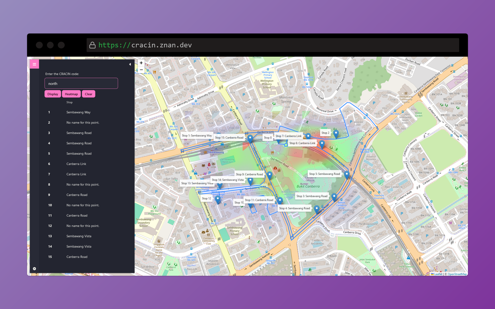The width and height of the screenshot is (495, 309).
Task: Toggle the Heatmap view
Action: click(x=71, y=94)
